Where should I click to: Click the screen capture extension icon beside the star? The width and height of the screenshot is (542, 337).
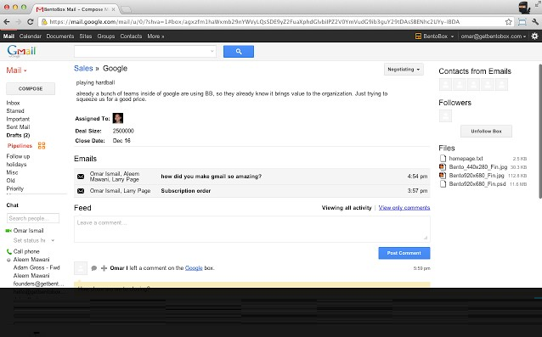click(522, 22)
